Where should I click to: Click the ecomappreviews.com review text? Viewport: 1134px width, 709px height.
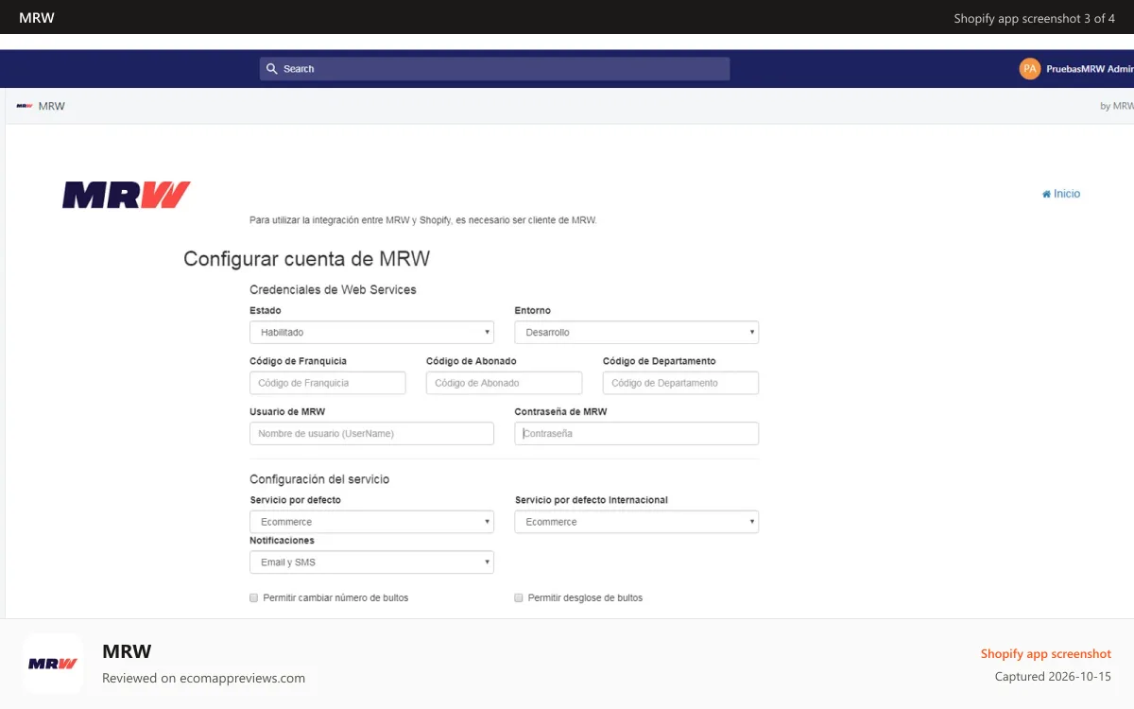click(x=203, y=678)
